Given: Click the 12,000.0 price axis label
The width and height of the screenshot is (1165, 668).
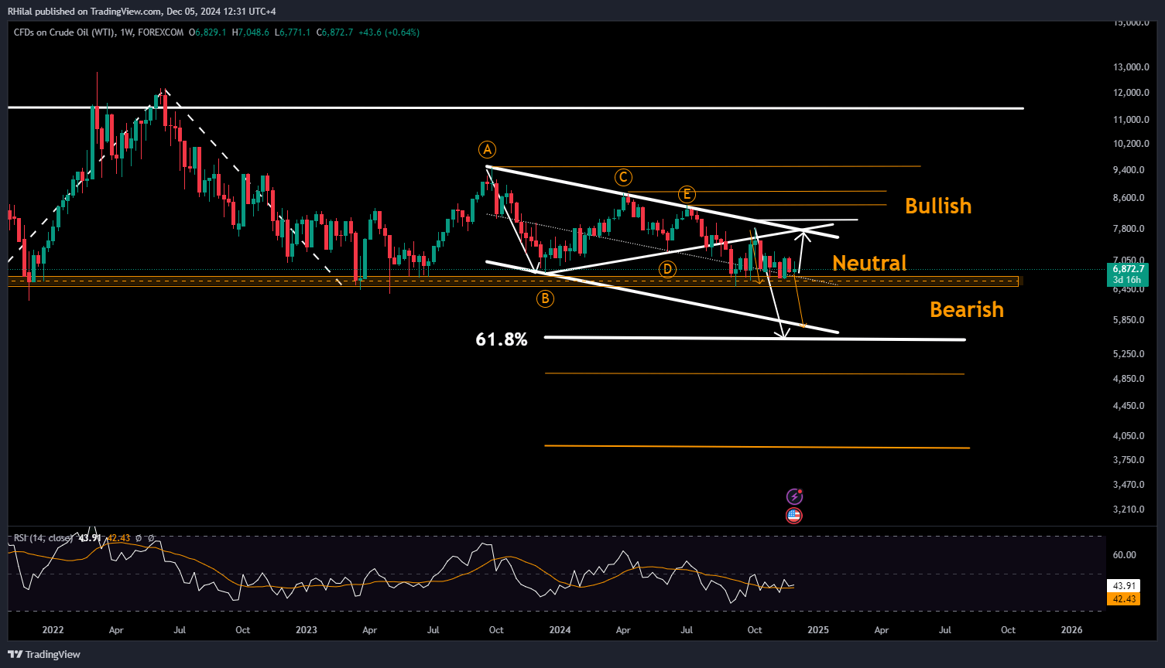Looking at the screenshot, I should 1131,93.
